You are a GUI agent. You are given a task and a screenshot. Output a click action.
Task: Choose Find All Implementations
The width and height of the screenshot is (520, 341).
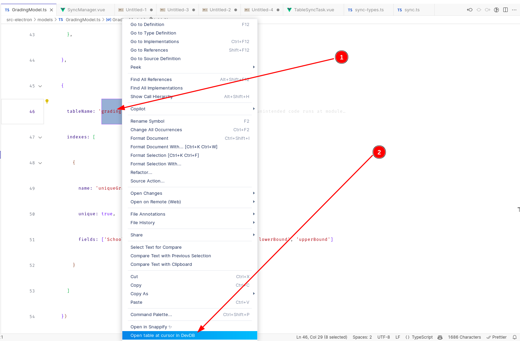(x=190, y=88)
